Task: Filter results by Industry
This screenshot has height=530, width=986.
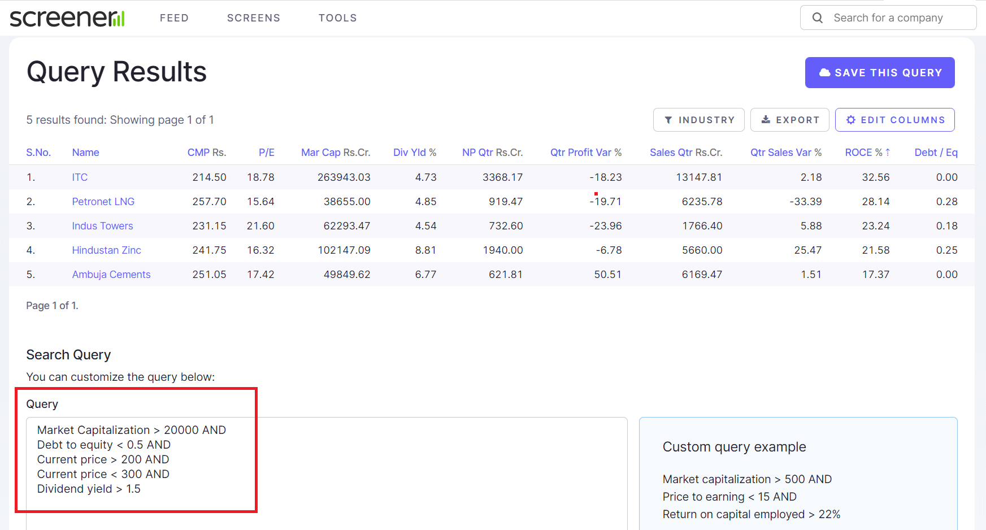Action: 699,120
